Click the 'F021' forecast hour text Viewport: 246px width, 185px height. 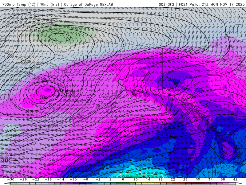click(183, 4)
